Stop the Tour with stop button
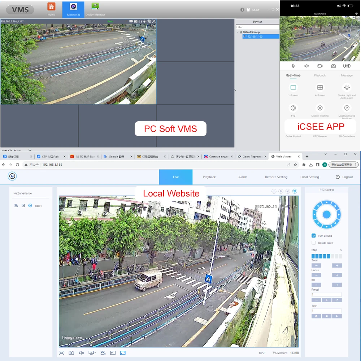The height and width of the screenshot is (361, 361). tap(326, 316)
